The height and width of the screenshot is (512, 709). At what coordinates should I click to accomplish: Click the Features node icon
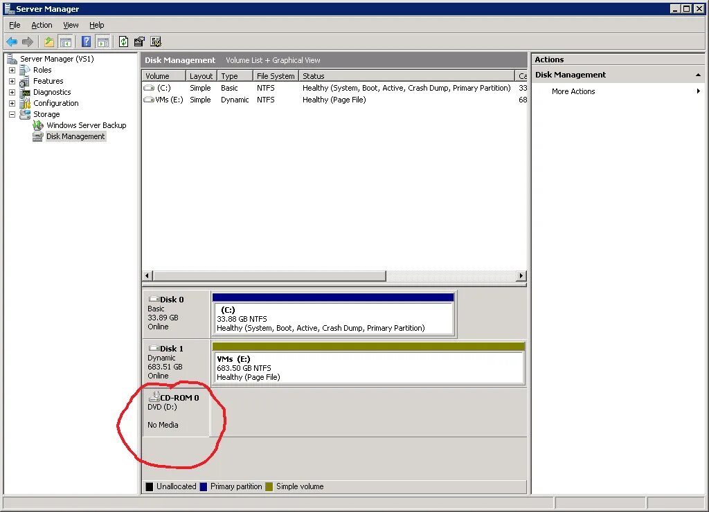tap(25, 82)
